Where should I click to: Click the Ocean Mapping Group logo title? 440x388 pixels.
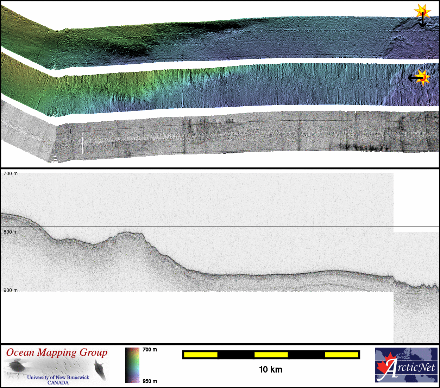(x=57, y=352)
